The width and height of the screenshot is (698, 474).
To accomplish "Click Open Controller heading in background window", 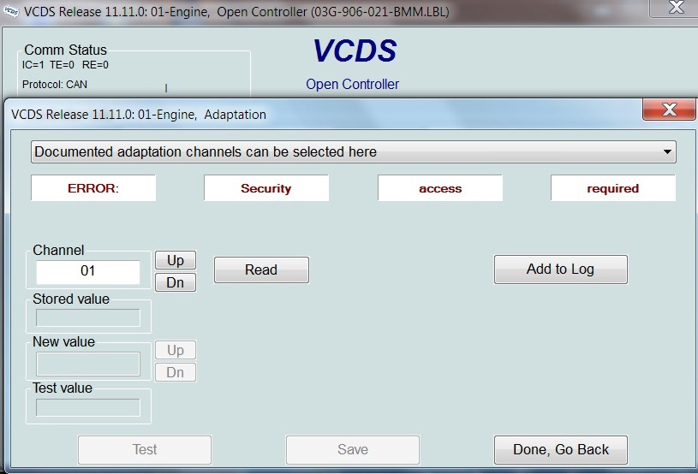I will pyautogui.click(x=352, y=84).
